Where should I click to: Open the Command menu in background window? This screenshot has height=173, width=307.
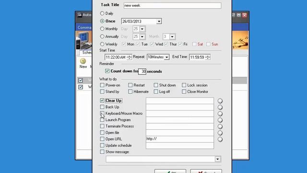[x=84, y=27]
